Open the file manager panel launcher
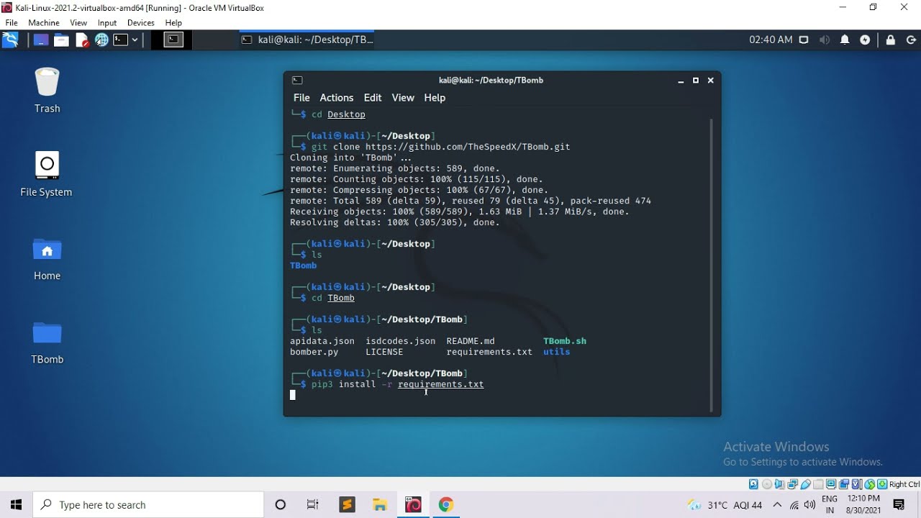The width and height of the screenshot is (921, 518). (x=61, y=40)
